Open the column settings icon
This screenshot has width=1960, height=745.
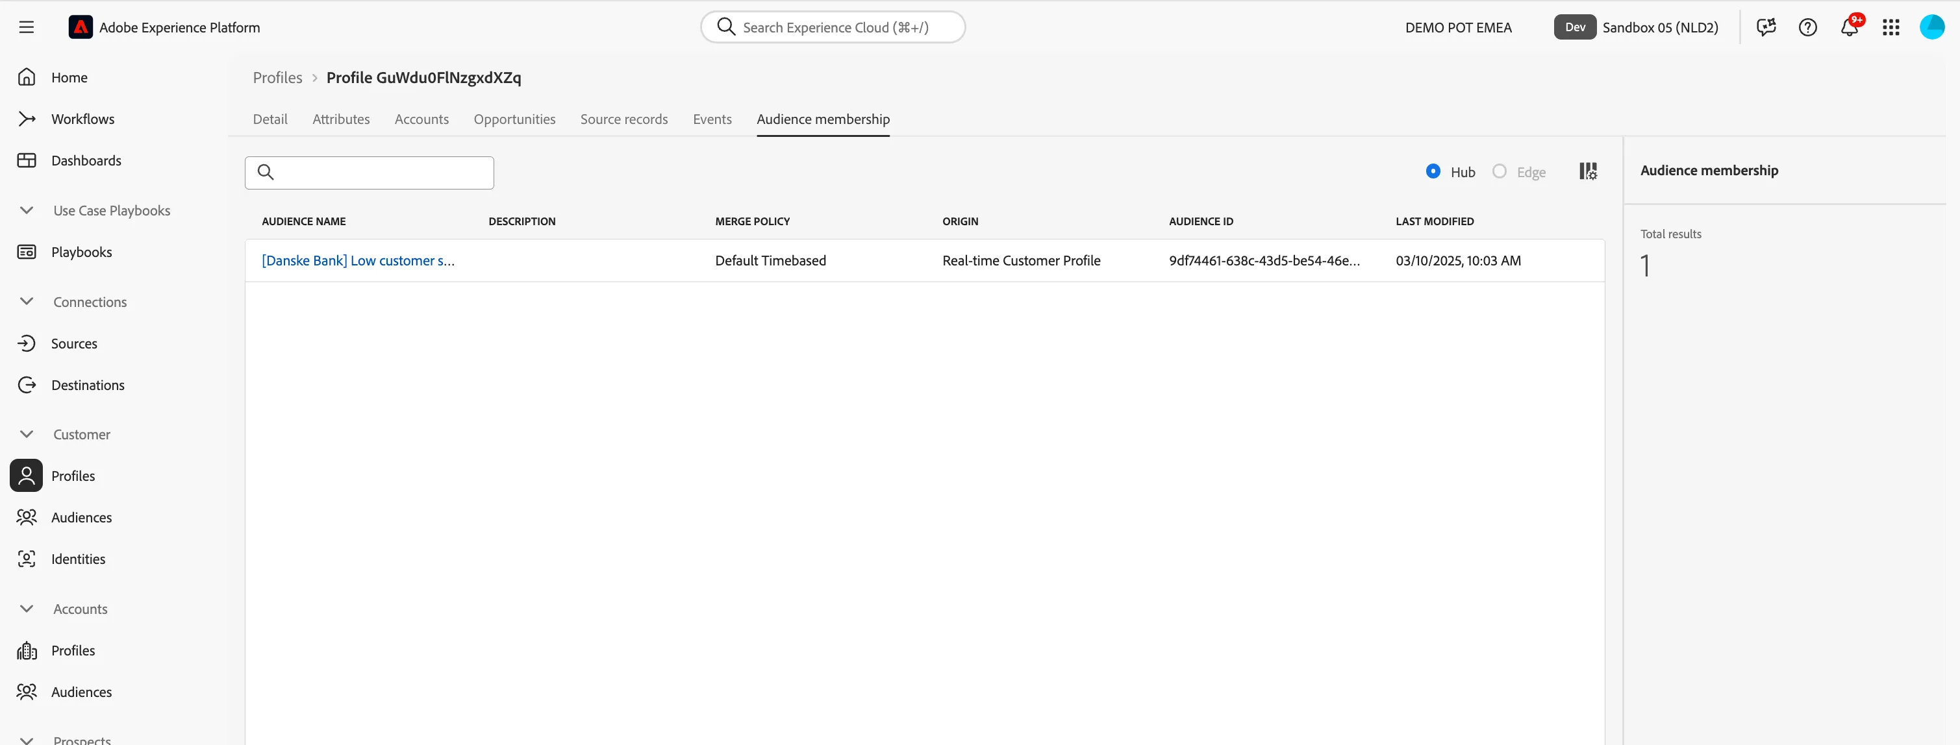(1588, 172)
